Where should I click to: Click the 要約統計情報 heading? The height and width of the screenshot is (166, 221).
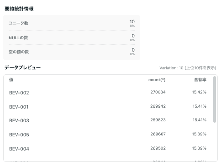click(x=19, y=9)
